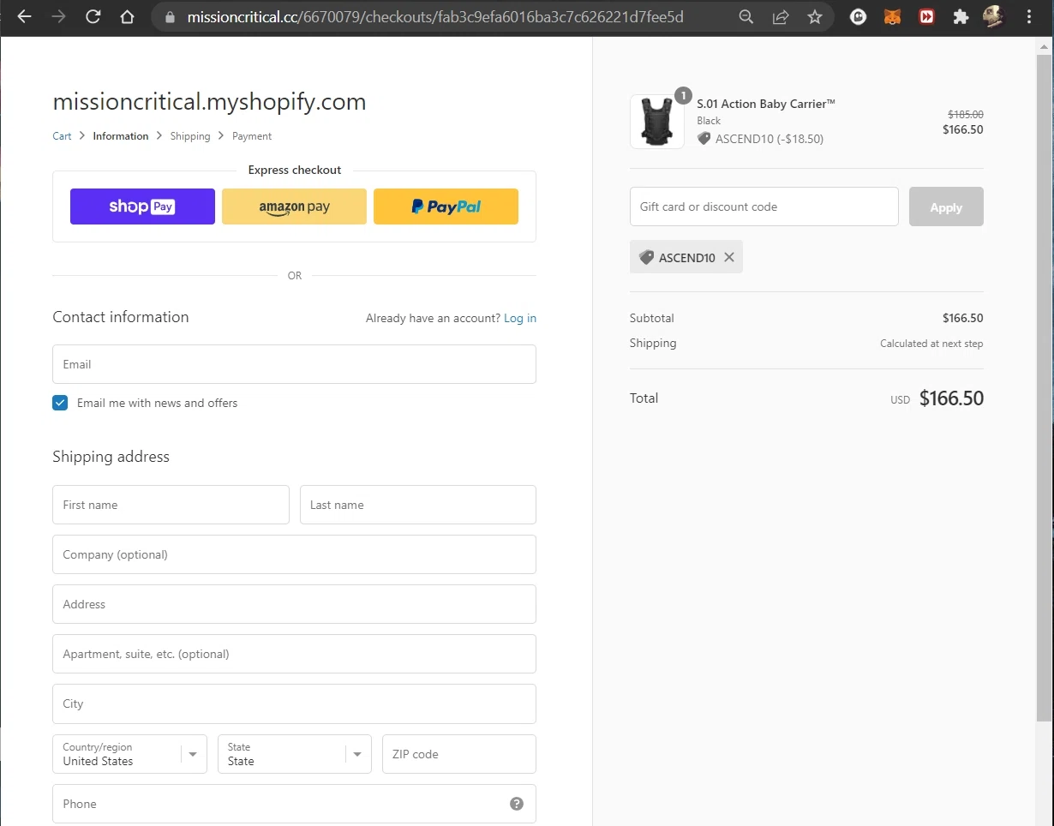Bookmark this page with the star icon
Screen dimensions: 1054x826
[815, 17]
